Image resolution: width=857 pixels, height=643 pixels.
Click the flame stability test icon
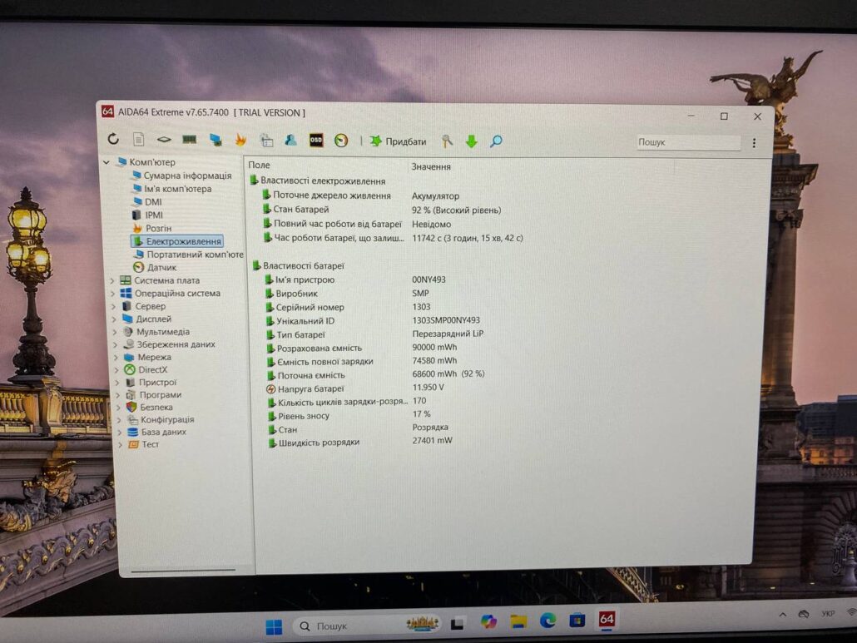240,141
